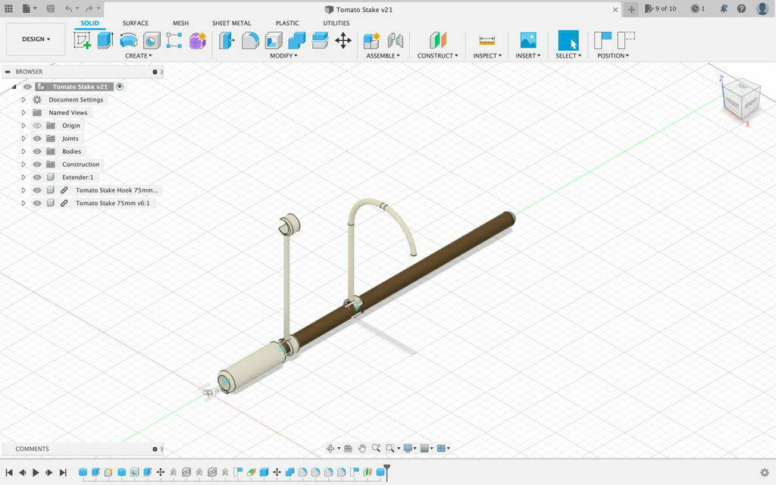
Task: Expand the Joints folder in the browser
Action: [x=23, y=138]
